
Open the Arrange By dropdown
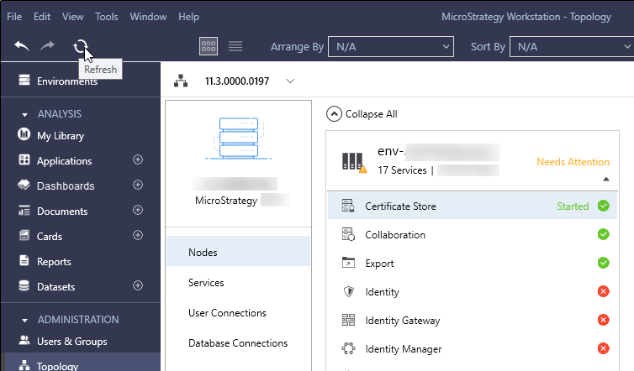(x=390, y=47)
